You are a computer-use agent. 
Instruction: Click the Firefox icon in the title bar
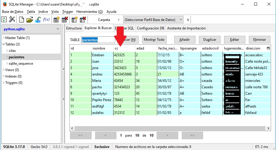pyautogui.click(x=5, y=4)
